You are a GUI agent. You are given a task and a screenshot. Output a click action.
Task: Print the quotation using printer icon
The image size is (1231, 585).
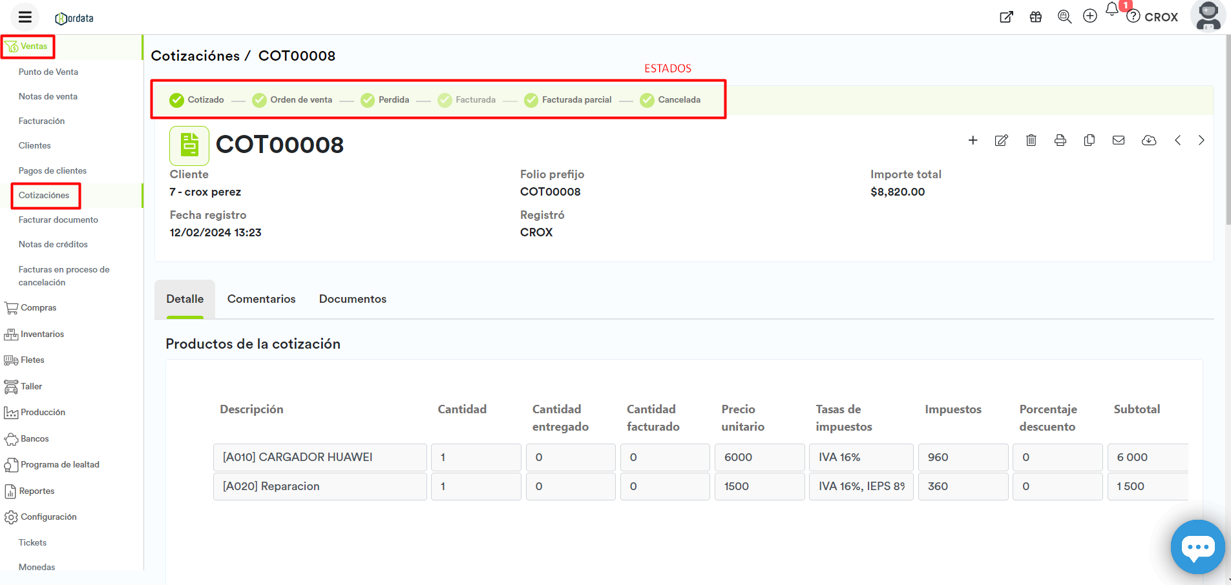[1060, 141]
